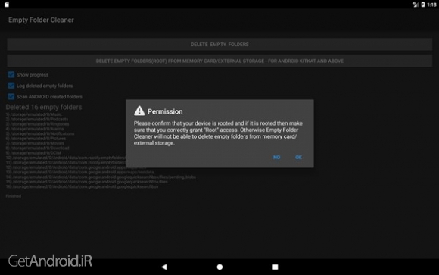Viewport: 439px width, 275px height.
Task: Decline root permission with NO
Action: click(x=276, y=158)
